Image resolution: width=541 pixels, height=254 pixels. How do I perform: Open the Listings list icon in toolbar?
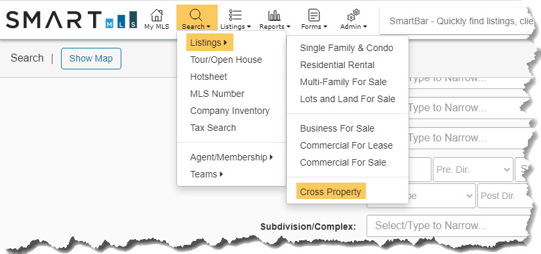[x=235, y=15]
